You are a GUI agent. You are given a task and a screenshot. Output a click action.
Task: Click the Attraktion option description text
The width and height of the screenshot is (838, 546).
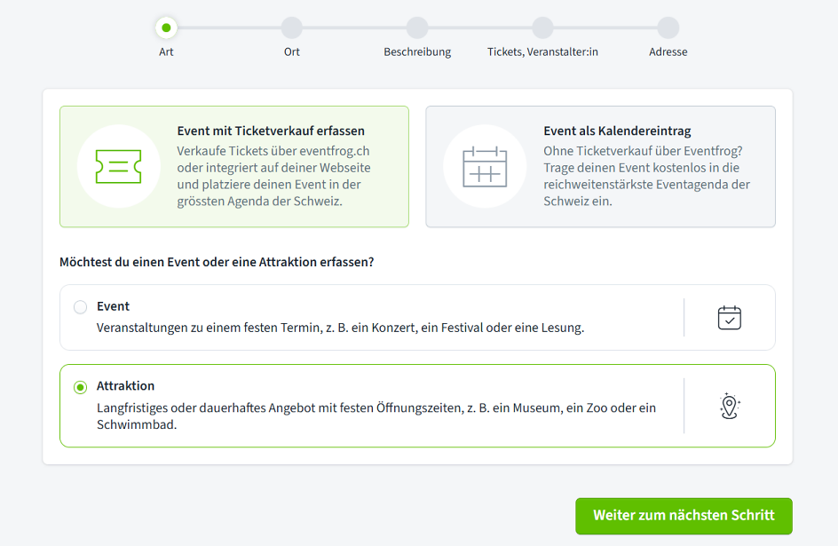376,415
